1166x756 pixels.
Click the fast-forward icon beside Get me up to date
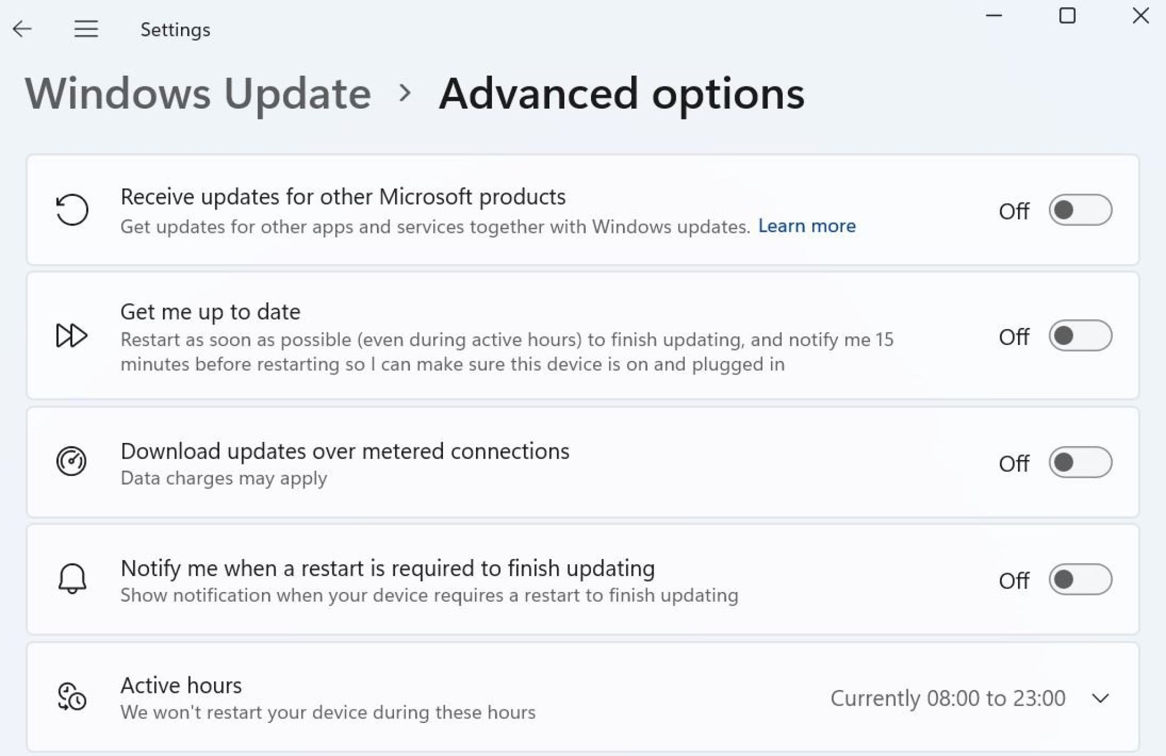[x=72, y=336]
